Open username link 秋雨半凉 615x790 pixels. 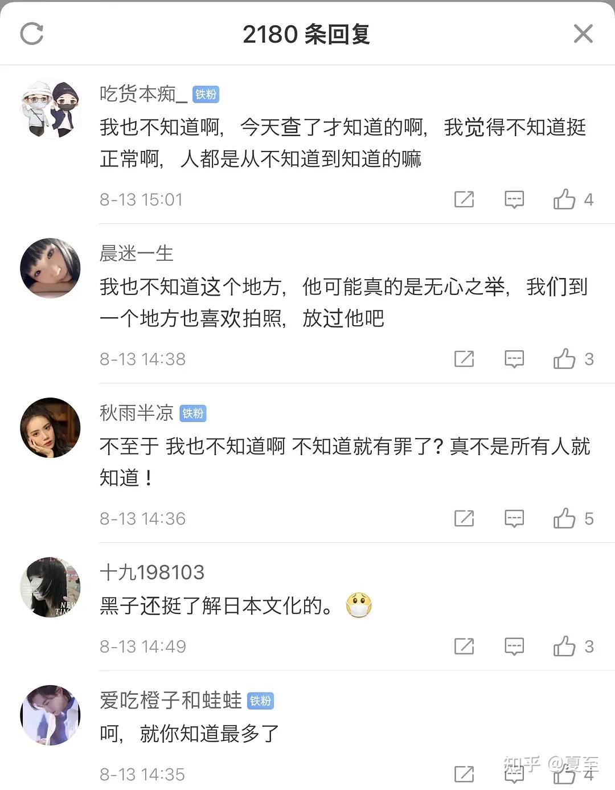pos(137,413)
